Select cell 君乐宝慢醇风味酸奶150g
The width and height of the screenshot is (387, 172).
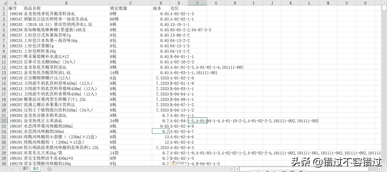coord(66,164)
